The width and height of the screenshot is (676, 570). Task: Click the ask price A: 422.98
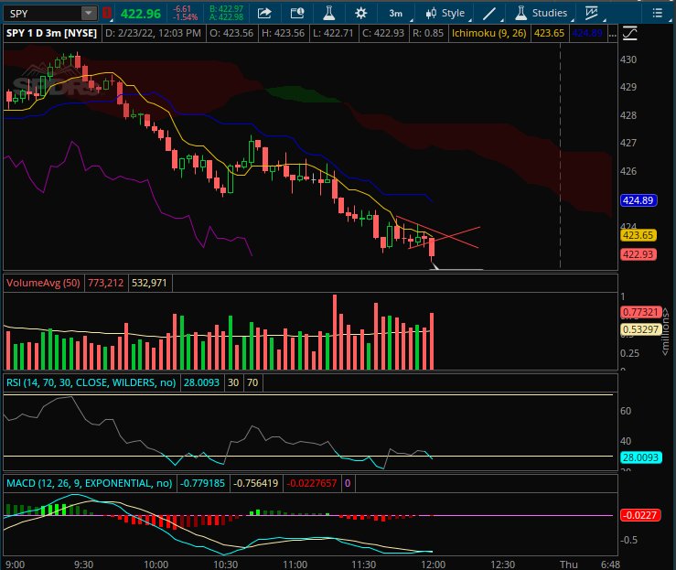coord(226,17)
